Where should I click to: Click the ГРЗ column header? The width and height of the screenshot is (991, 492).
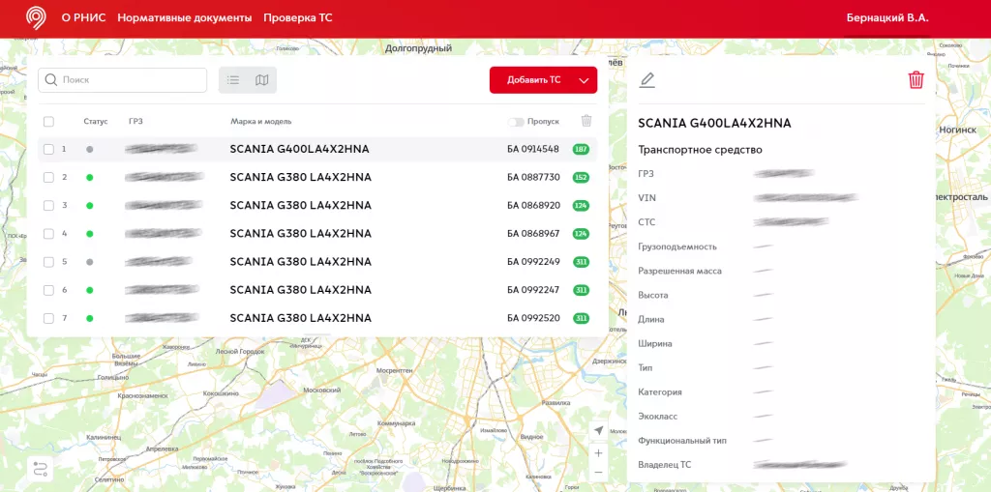tap(135, 121)
